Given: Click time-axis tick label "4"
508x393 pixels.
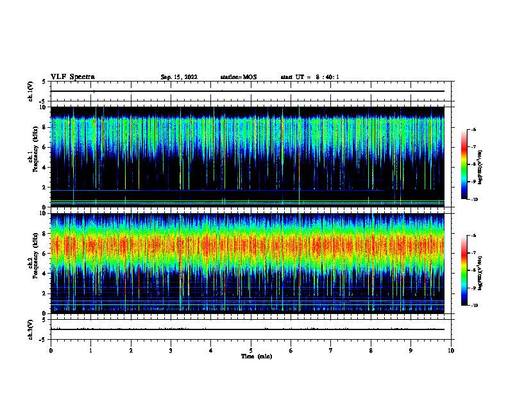Looking at the screenshot, I should tap(211, 351).
